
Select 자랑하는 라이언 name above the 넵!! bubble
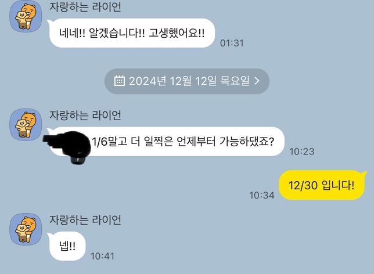pyautogui.click(x=85, y=219)
